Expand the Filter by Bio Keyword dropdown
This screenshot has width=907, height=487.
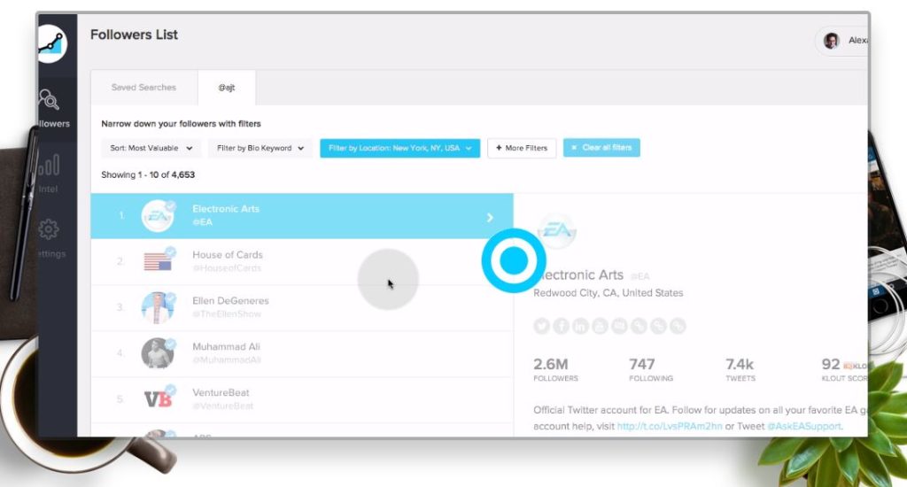pyautogui.click(x=260, y=148)
